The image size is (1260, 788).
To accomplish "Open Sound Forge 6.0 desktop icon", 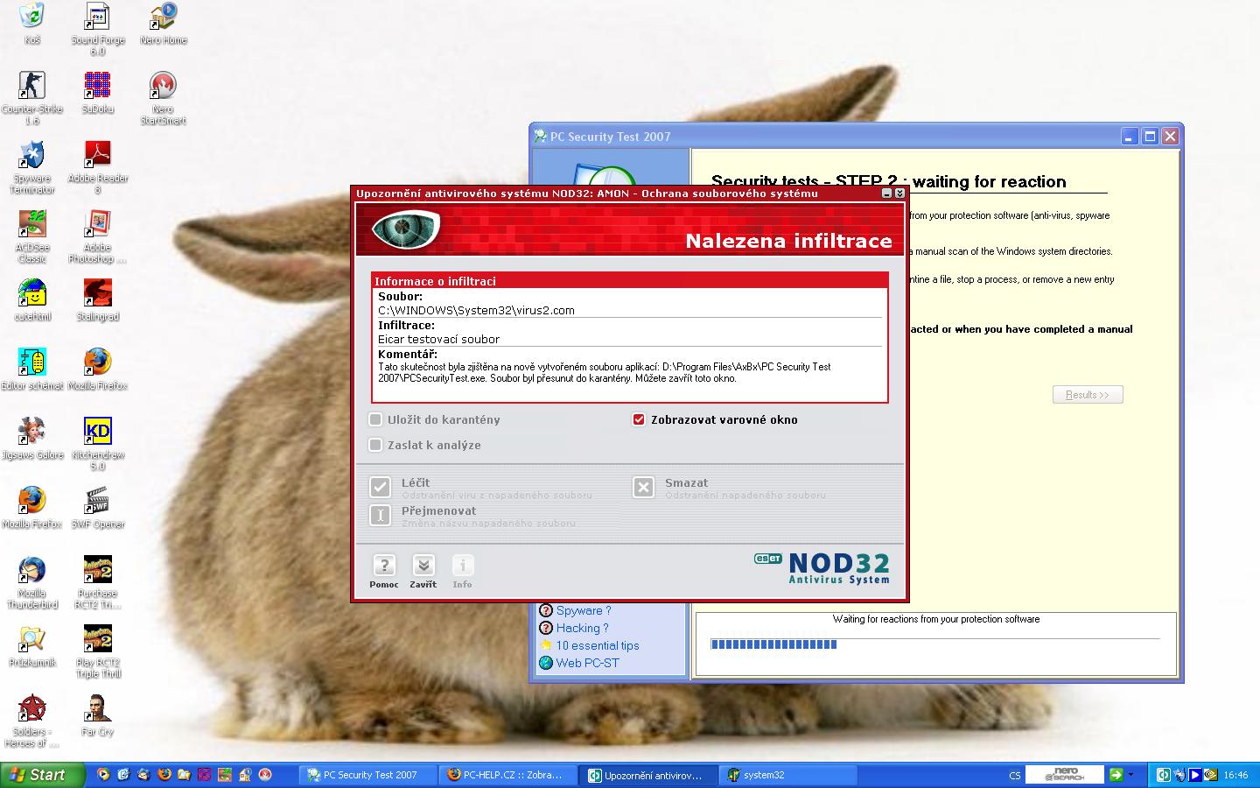I will (98, 30).
